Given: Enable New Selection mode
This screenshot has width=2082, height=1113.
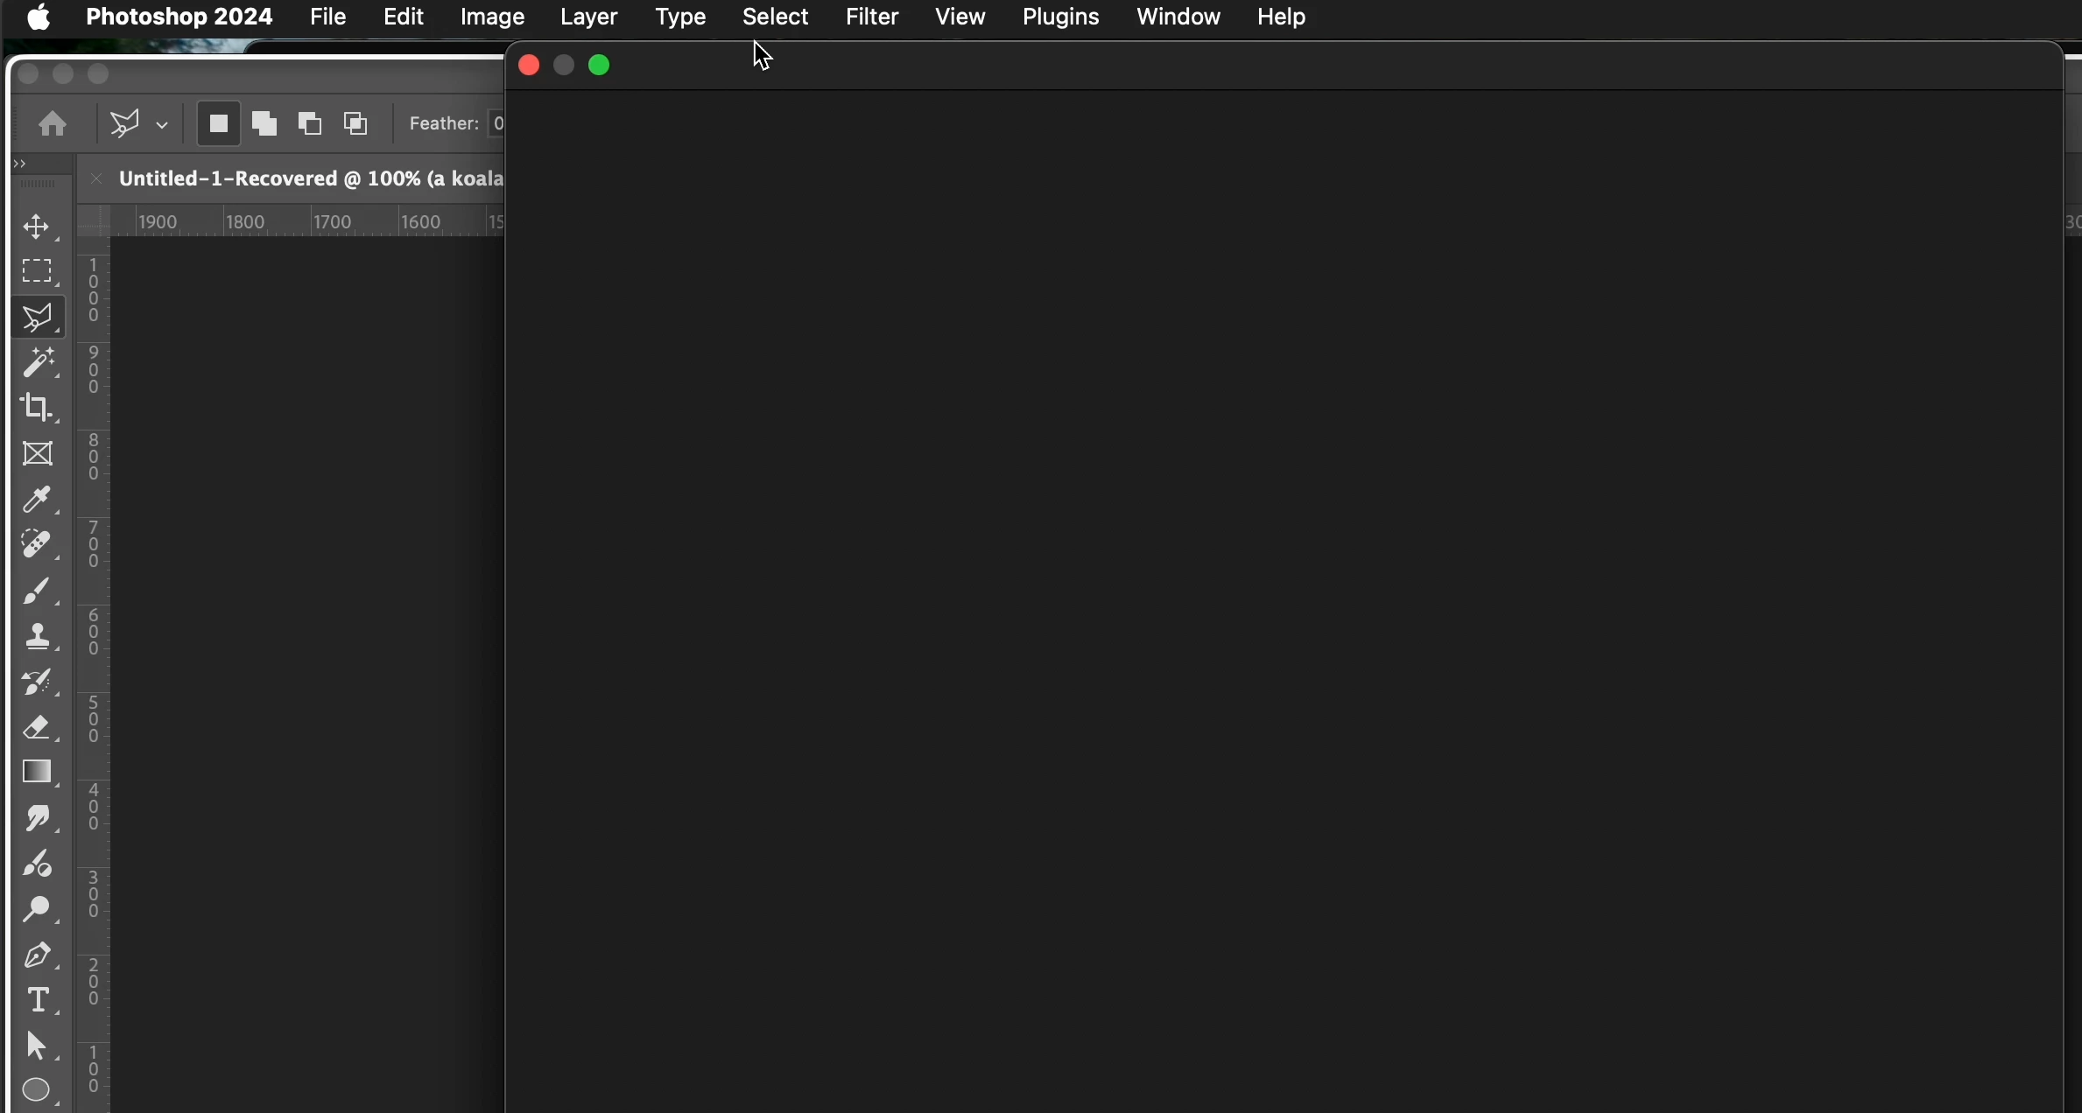Looking at the screenshot, I should coord(218,124).
